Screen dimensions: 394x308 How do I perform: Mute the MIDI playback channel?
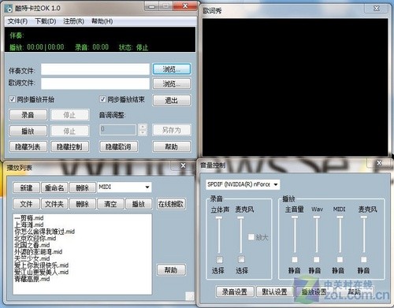coord(340,259)
